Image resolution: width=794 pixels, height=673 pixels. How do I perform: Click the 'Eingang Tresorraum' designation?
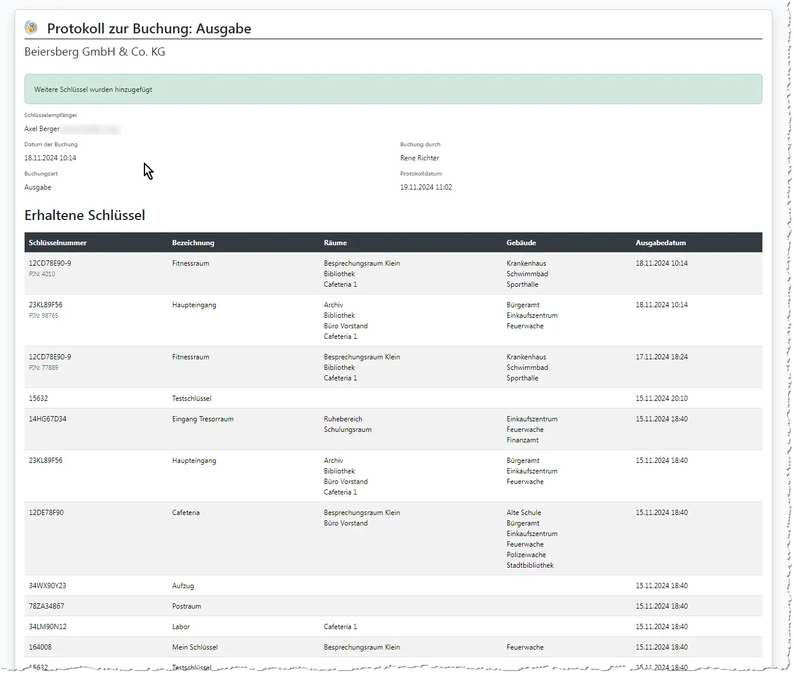(x=202, y=419)
